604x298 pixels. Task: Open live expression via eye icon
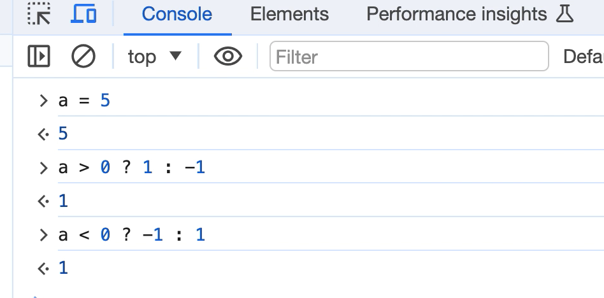[228, 56]
